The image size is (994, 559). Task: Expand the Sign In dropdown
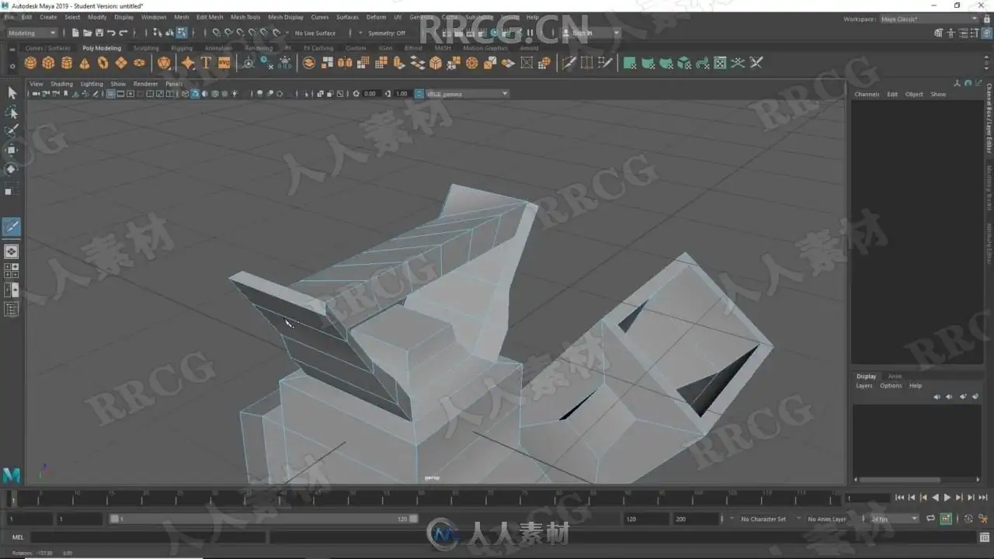point(592,33)
